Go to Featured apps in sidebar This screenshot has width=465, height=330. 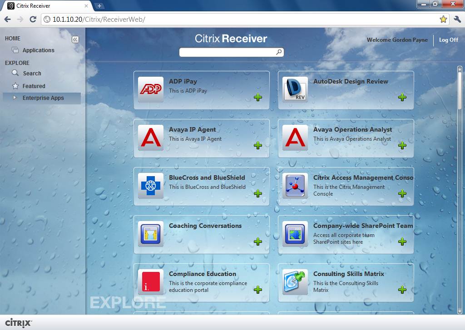[34, 86]
